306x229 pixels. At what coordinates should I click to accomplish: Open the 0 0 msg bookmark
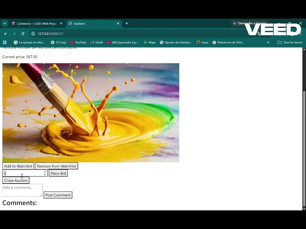coord(58,42)
